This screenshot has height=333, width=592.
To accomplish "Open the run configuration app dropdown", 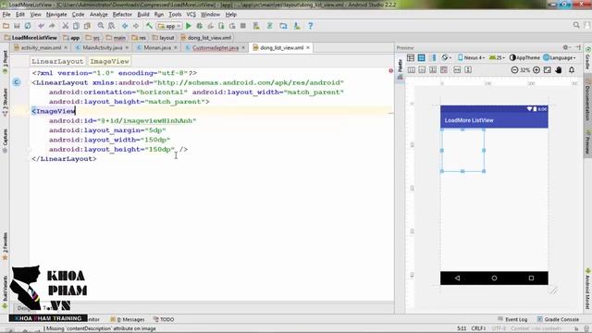I will (x=169, y=26).
